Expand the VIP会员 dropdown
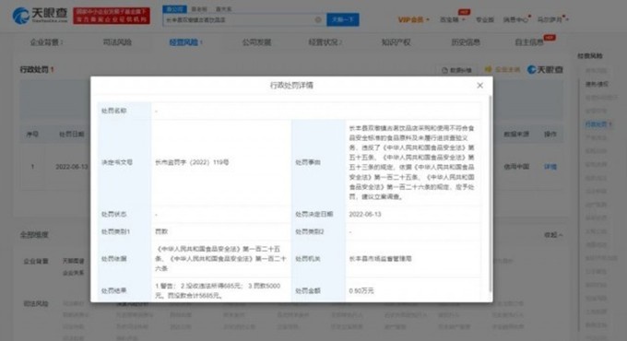627x341 pixels. coord(413,19)
